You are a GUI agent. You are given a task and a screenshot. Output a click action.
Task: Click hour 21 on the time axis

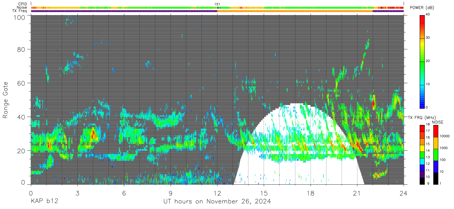tap(357, 193)
